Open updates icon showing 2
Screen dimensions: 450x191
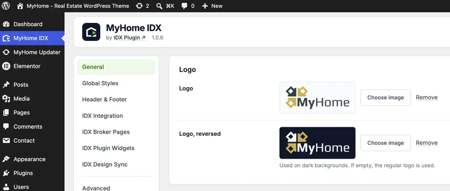point(139,6)
